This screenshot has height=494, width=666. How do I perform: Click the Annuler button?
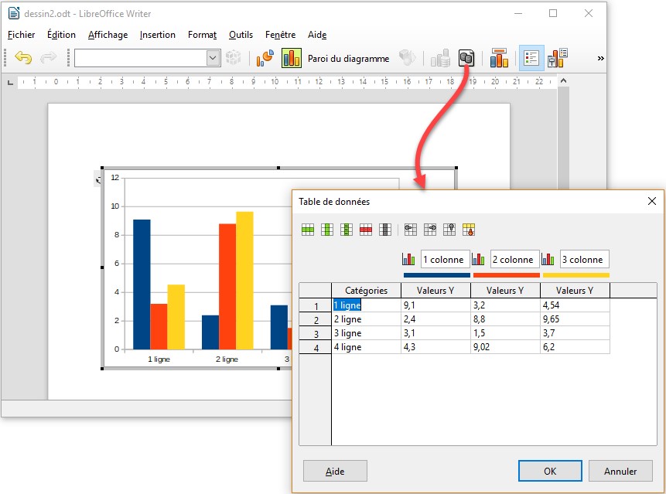tap(620, 471)
